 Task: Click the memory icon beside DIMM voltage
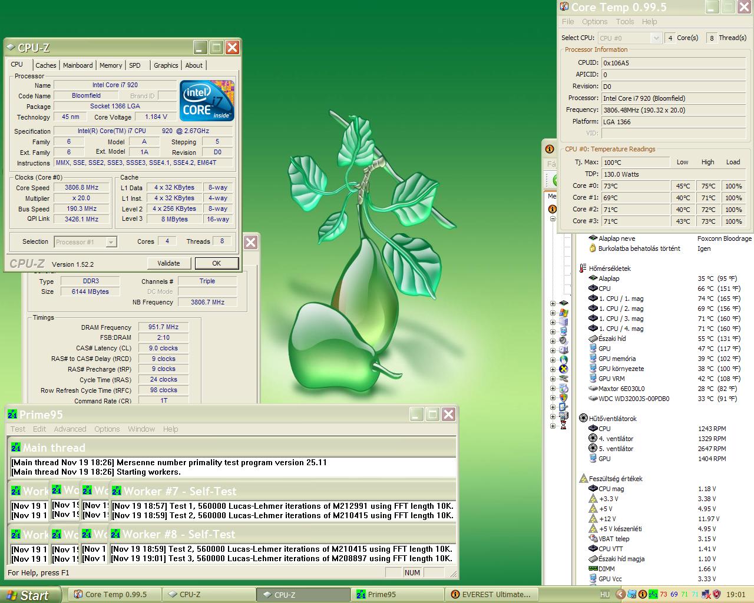593,569
